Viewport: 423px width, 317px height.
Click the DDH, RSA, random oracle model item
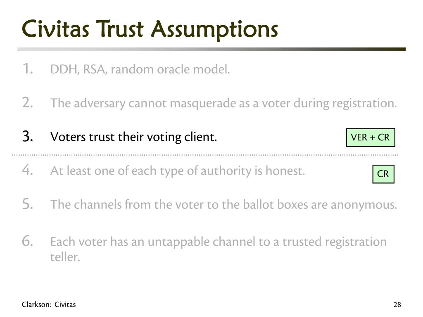pos(140,69)
